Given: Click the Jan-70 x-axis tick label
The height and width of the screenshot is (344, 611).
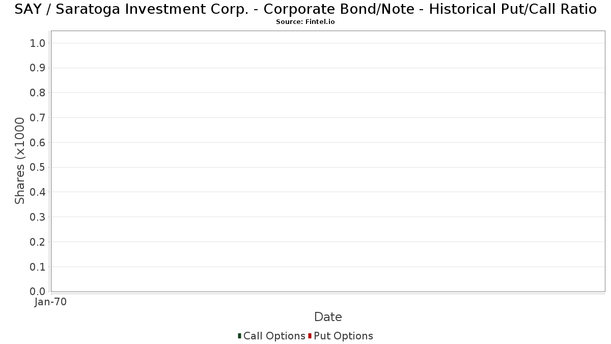Looking at the screenshot, I should tap(50, 302).
